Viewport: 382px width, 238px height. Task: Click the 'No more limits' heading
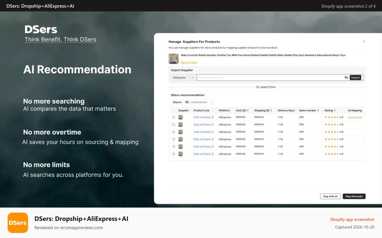(x=46, y=165)
